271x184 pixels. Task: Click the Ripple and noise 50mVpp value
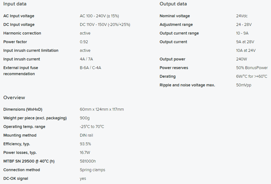[244, 85]
